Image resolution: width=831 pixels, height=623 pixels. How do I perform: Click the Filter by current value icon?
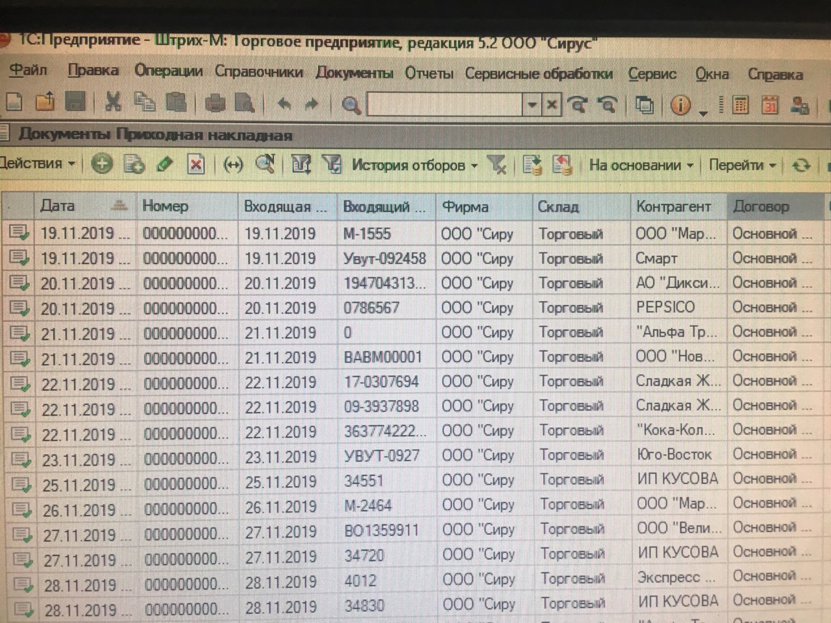coord(332,165)
